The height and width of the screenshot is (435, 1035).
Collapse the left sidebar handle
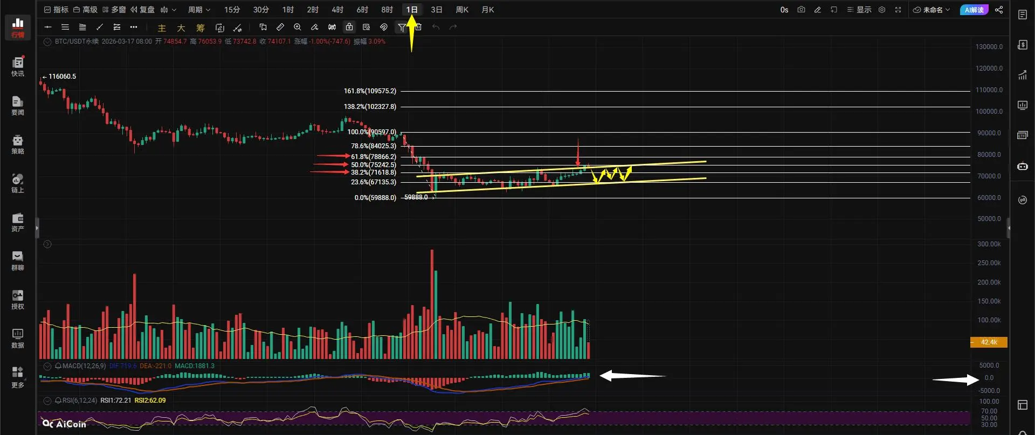(37, 228)
